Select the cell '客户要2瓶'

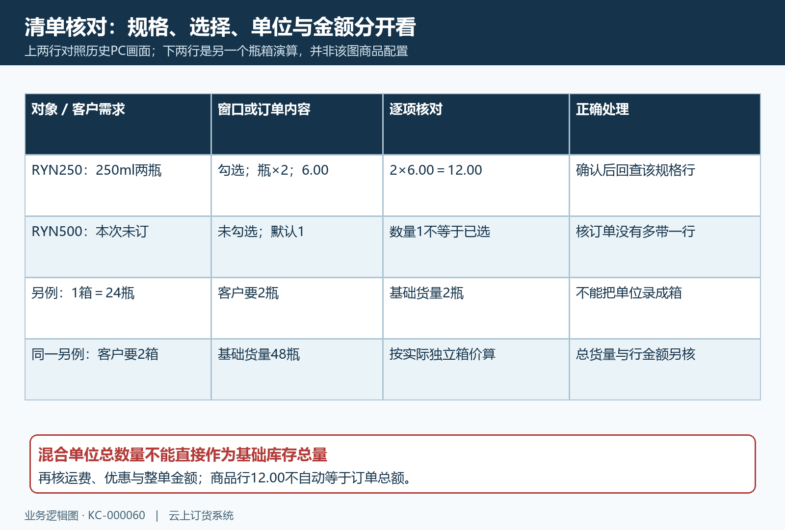pyautogui.click(x=297, y=308)
